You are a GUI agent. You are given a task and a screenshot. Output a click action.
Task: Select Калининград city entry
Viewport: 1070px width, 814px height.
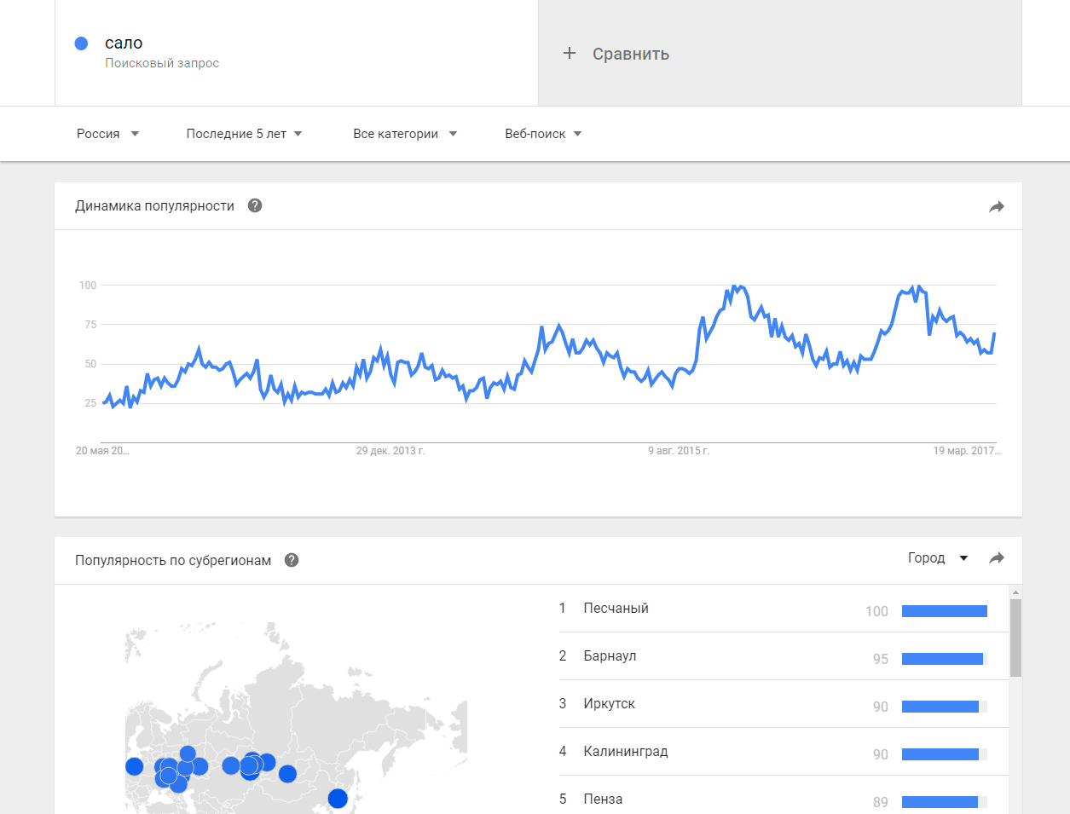625,752
